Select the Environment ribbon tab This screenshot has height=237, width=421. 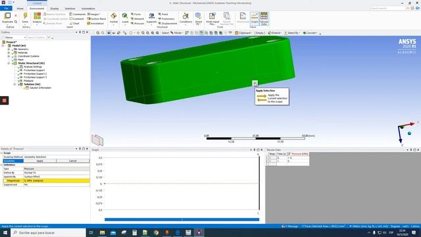tap(37, 9)
